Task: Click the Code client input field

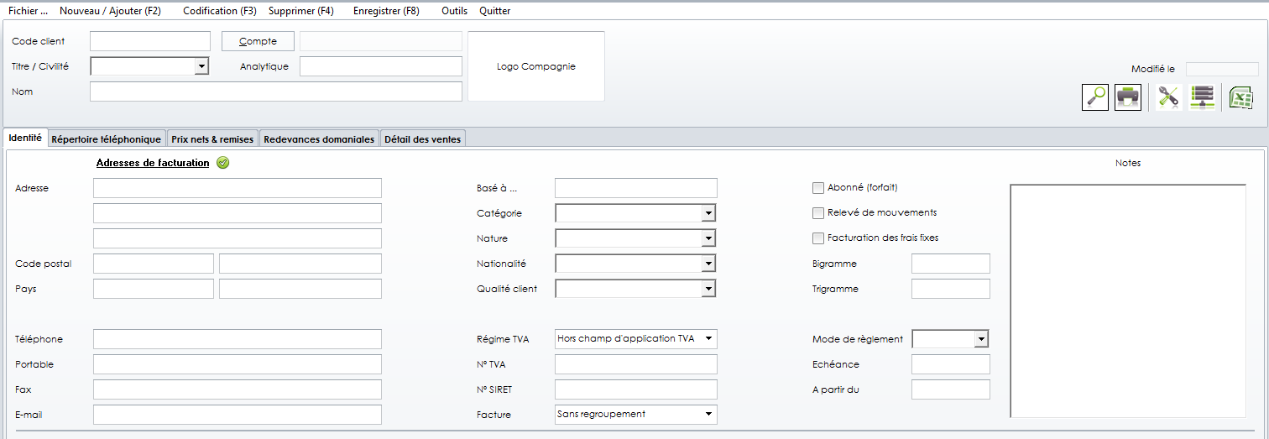Action: [x=149, y=41]
